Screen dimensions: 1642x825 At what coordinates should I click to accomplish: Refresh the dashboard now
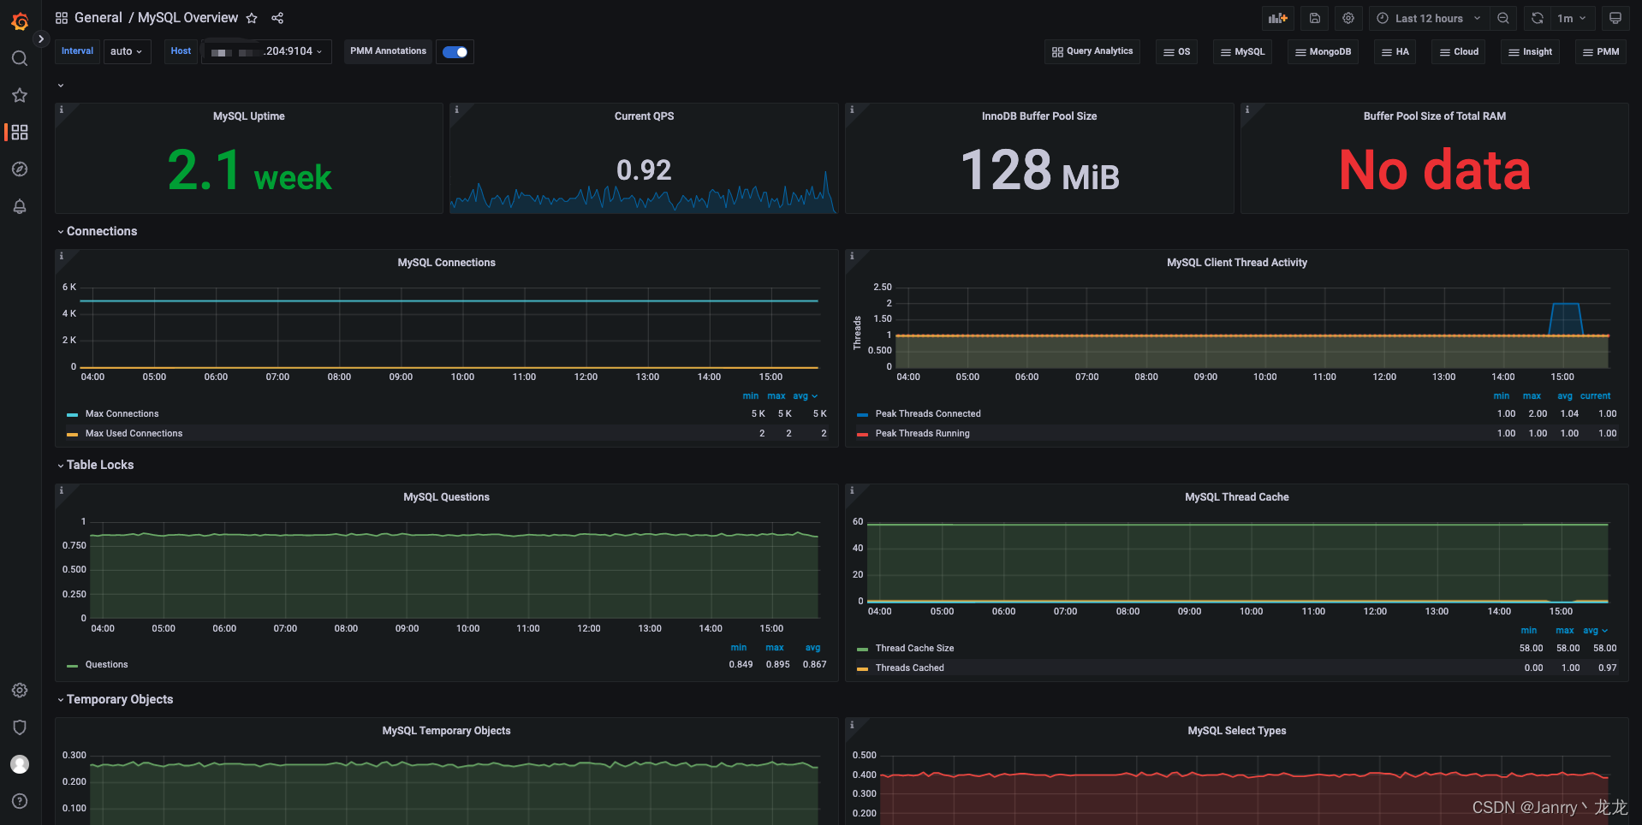tap(1538, 18)
